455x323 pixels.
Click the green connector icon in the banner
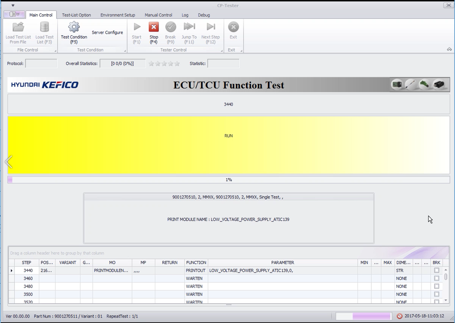tap(425, 85)
